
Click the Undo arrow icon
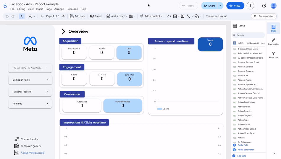pyautogui.click(x=7, y=16)
